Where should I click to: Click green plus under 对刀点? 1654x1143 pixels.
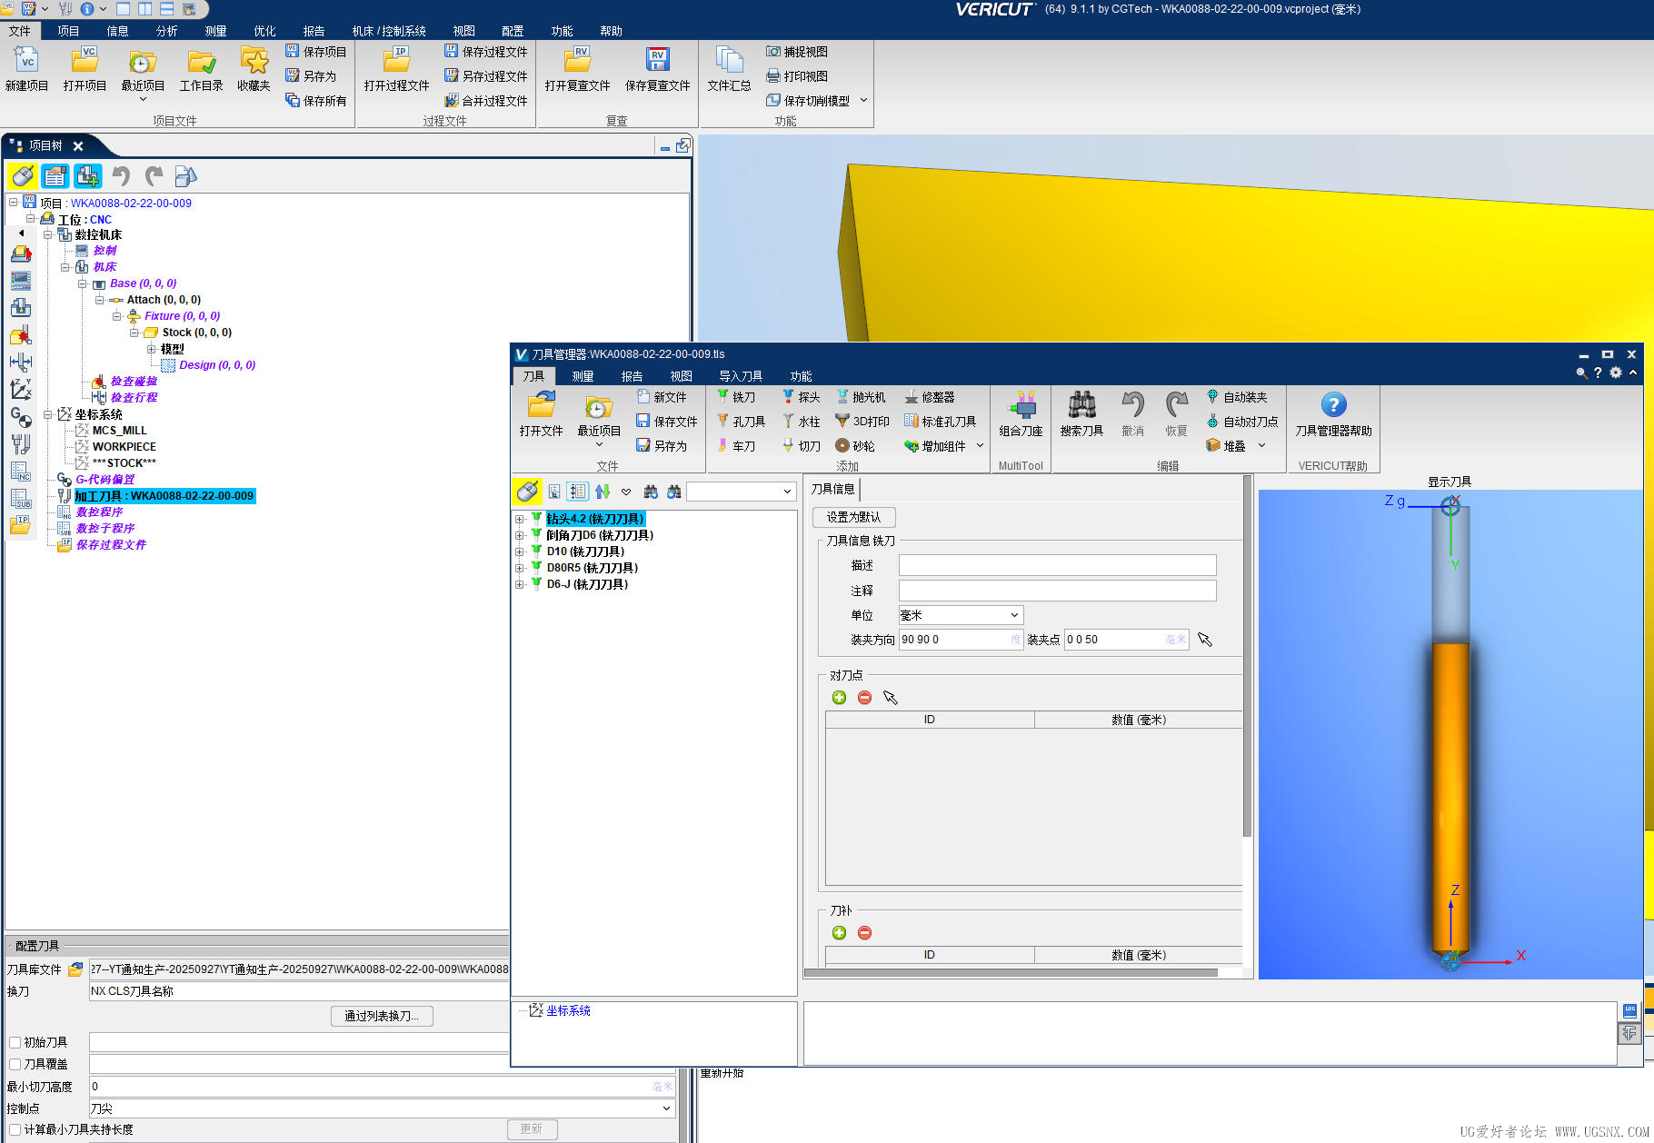pyautogui.click(x=839, y=698)
